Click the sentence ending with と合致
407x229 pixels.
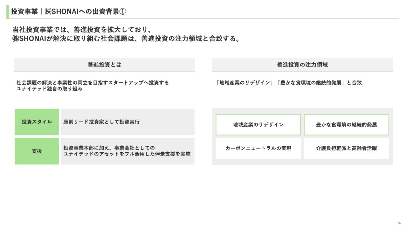point(288,83)
